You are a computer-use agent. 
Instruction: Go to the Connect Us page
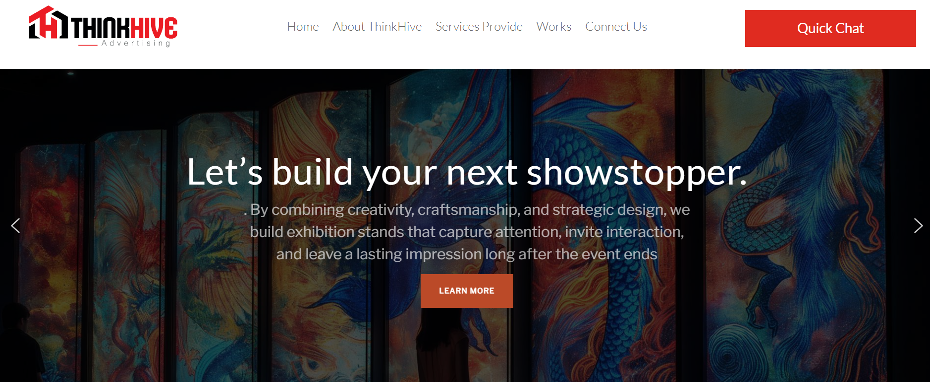point(616,27)
